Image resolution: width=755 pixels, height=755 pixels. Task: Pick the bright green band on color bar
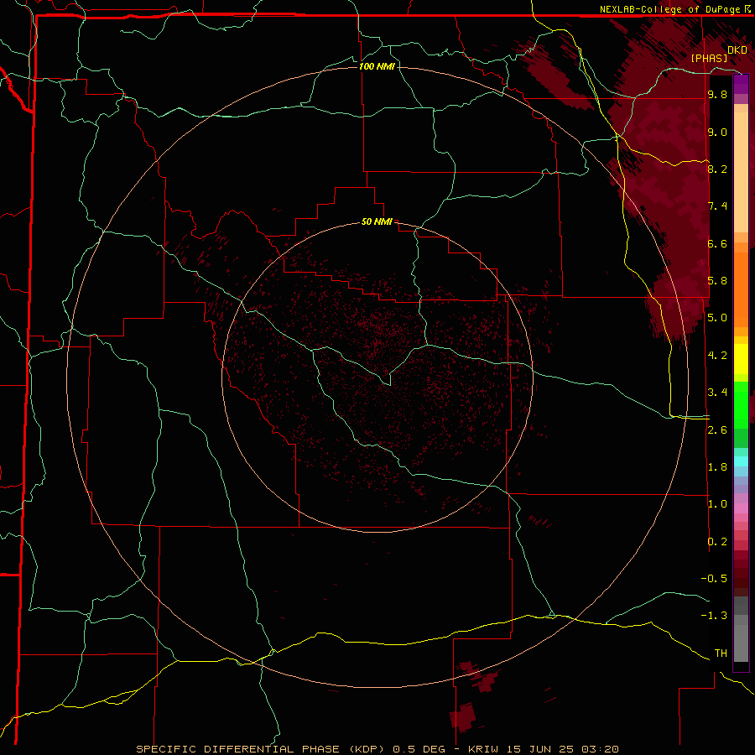pyautogui.click(x=741, y=404)
